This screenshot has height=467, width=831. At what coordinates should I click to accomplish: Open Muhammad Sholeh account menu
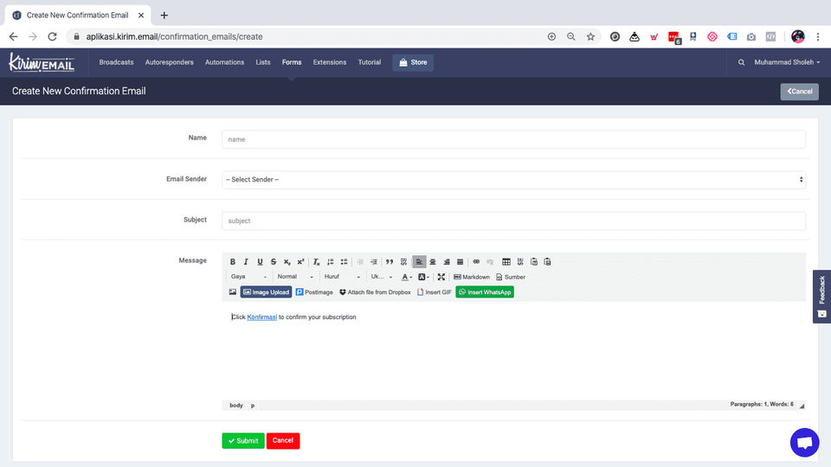point(787,62)
